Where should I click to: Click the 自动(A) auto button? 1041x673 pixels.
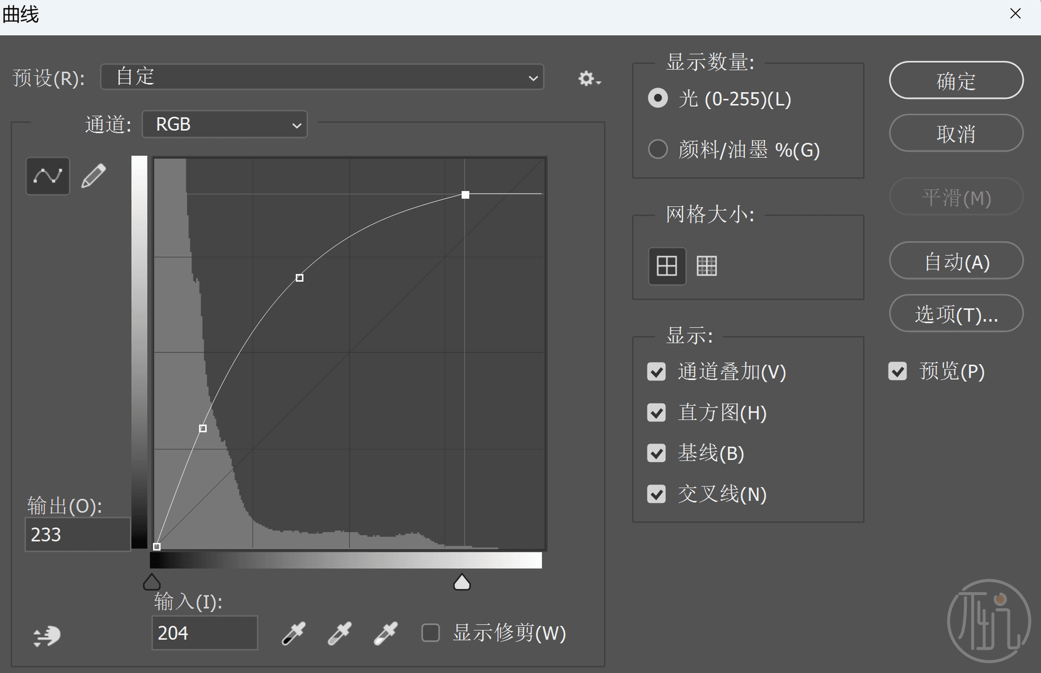[x=956, y=261]
